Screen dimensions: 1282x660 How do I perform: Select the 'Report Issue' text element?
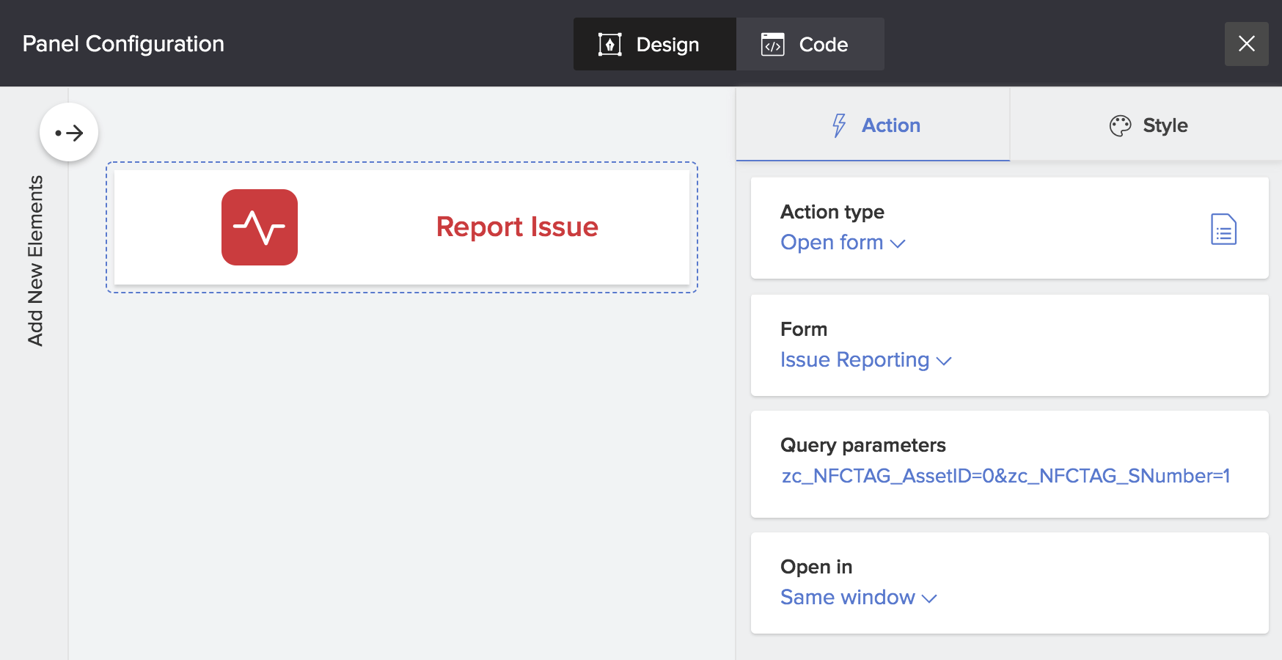point(517,227)
